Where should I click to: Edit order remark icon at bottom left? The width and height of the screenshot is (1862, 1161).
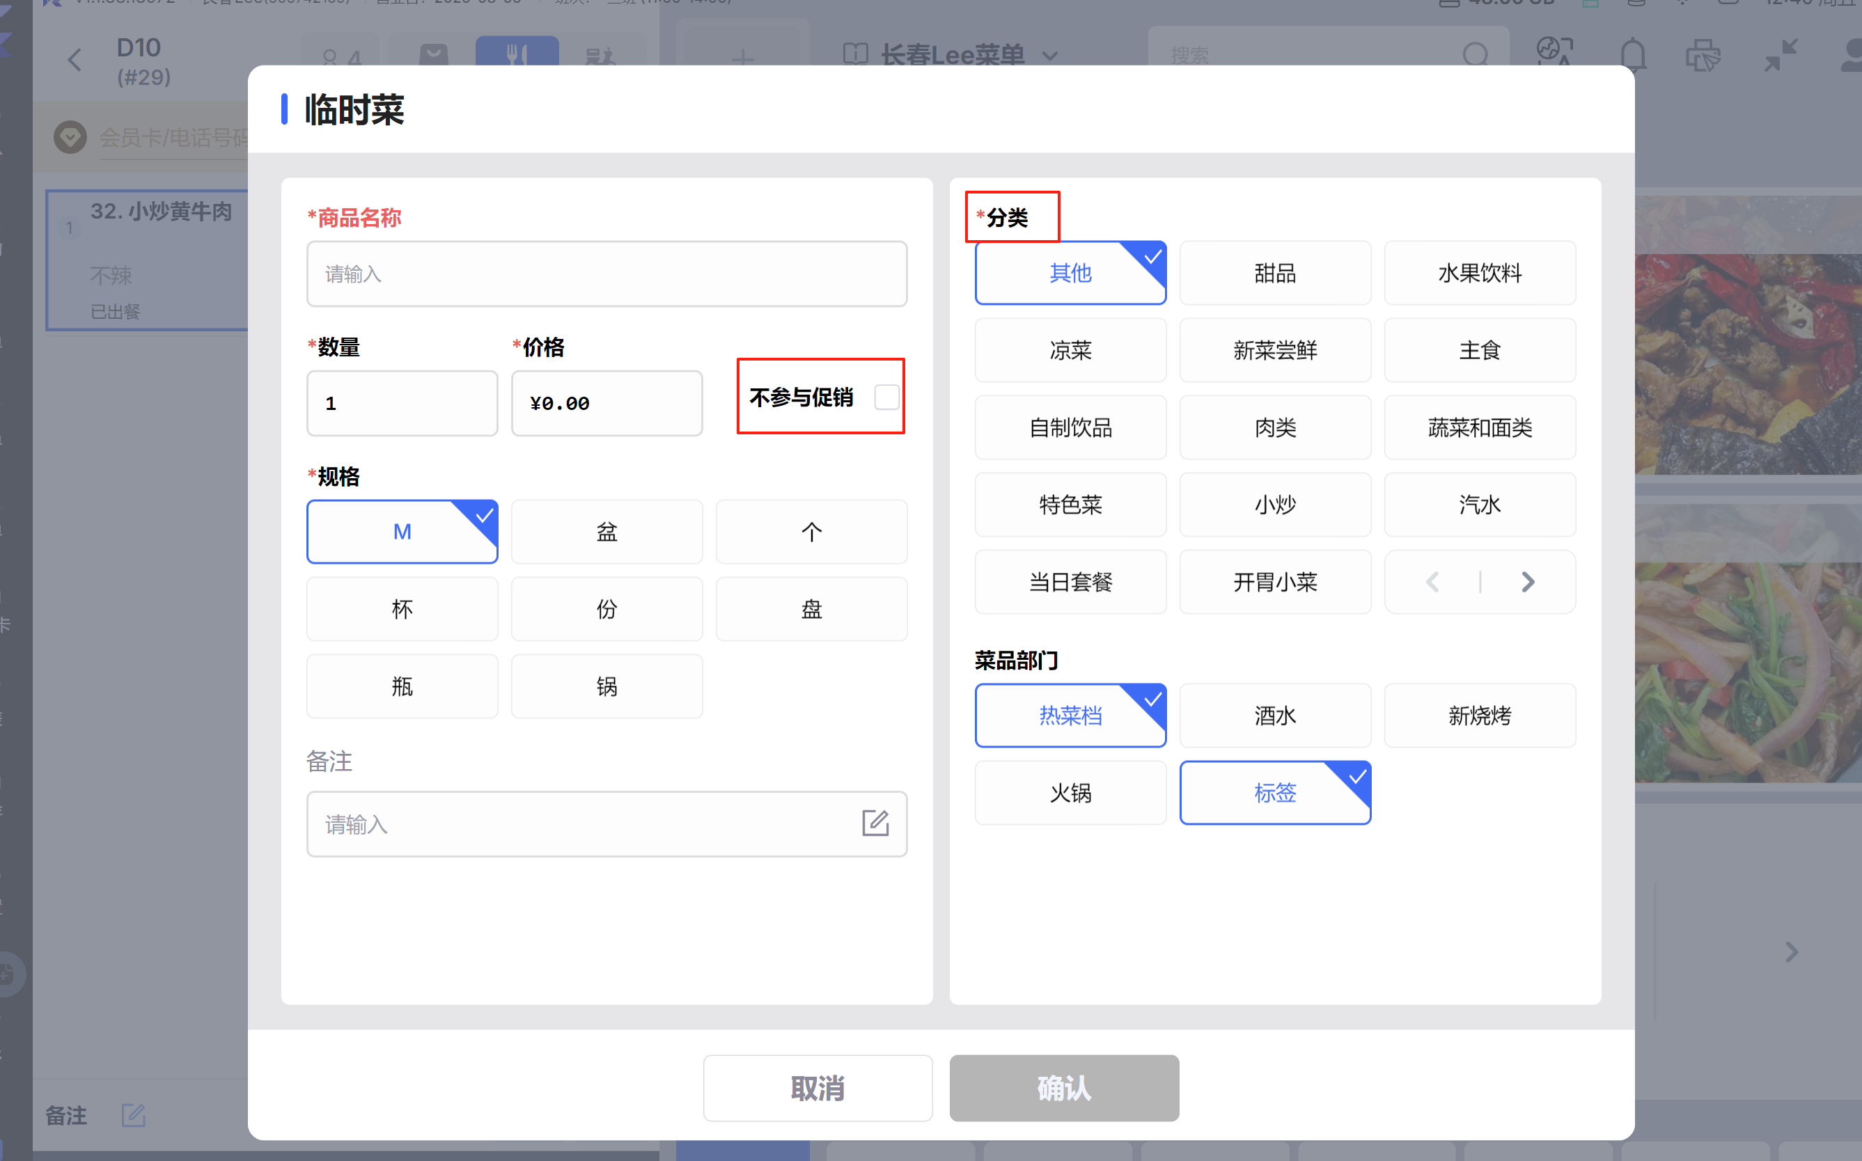pyautogui.click(x=133, y=1114)
